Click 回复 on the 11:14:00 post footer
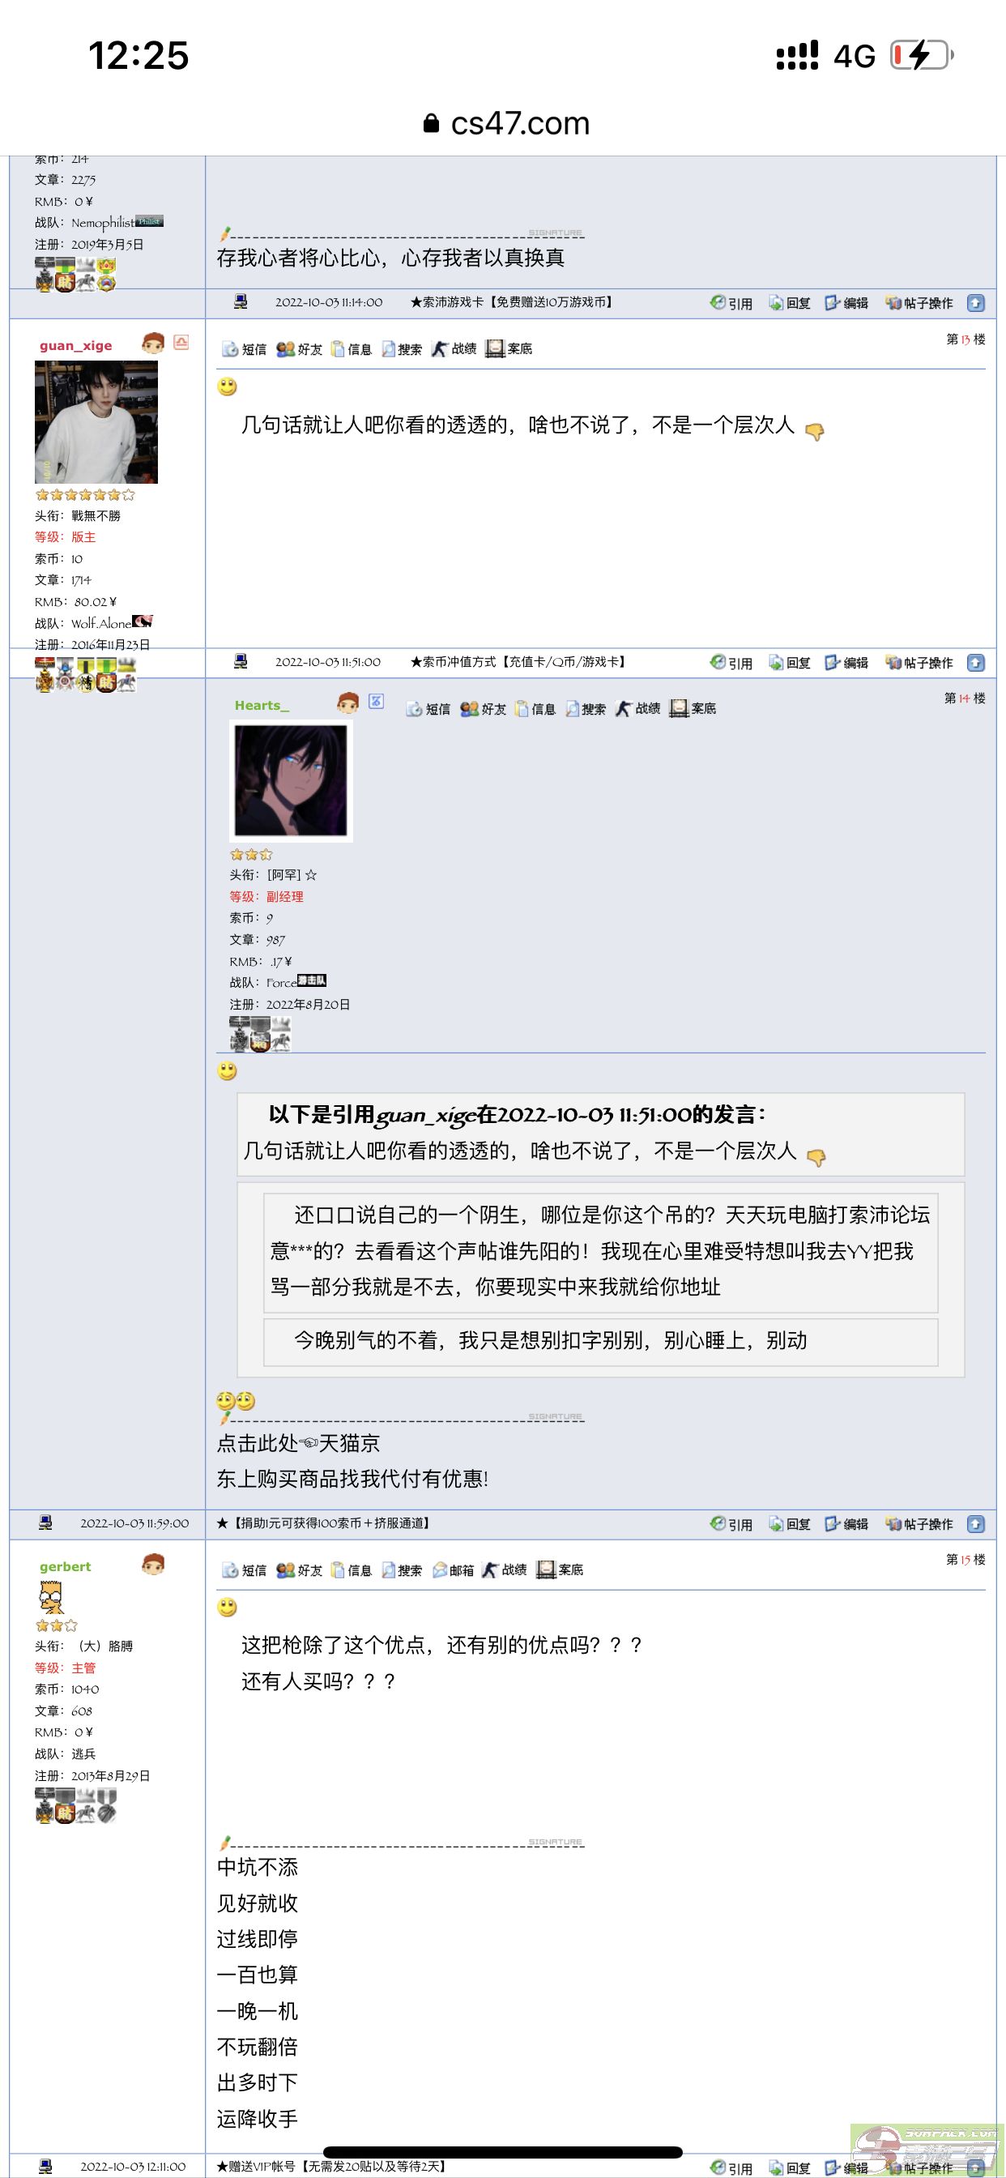 (x=790, y=303)
